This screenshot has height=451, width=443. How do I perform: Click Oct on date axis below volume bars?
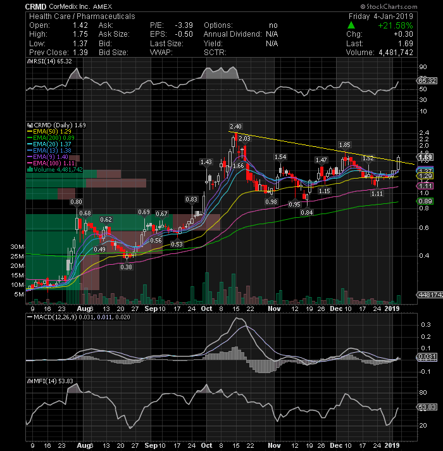tap(206, 308)
